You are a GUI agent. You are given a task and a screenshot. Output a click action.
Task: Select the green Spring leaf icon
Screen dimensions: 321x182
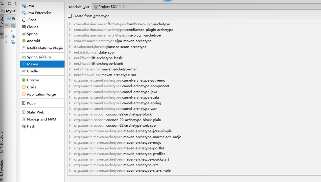(x=24, y=34)
